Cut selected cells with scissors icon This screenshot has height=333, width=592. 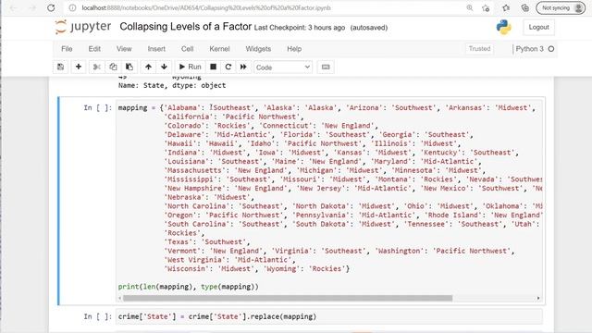96,67
